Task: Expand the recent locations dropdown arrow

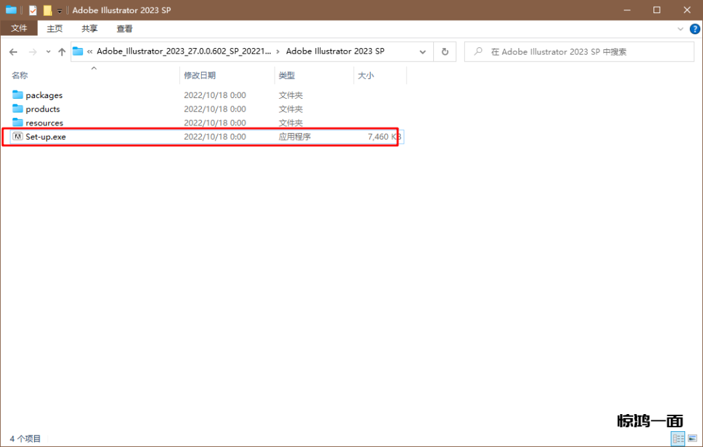Action: pyautogui.click(x=48, y=52)
